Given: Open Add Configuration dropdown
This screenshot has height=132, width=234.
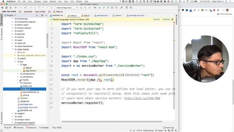Looking at the screenshot, I should tap(65, 8).
